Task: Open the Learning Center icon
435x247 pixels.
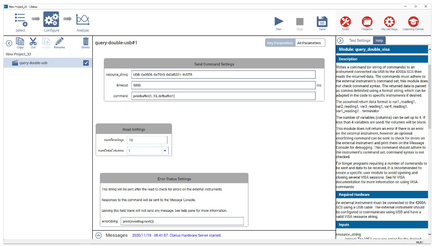Action: [413, 22]
